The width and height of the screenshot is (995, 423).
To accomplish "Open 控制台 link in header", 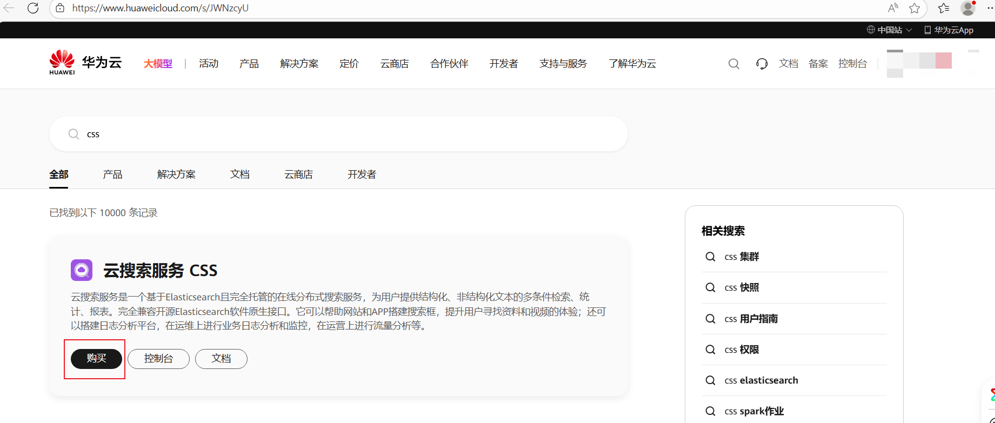I will pos(852,64).
